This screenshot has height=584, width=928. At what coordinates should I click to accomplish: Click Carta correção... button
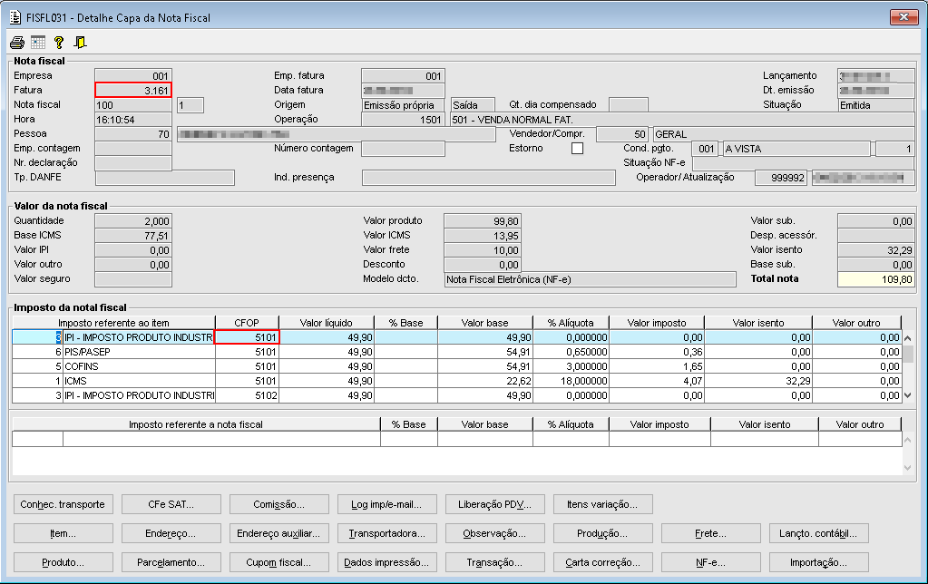click(603, 563)
